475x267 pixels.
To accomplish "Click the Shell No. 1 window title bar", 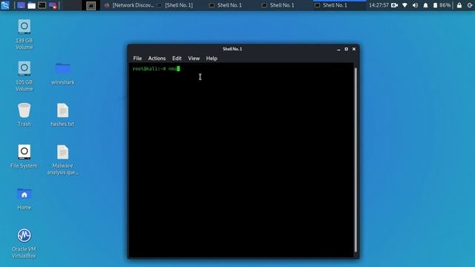I will click(x=232, y=49).
